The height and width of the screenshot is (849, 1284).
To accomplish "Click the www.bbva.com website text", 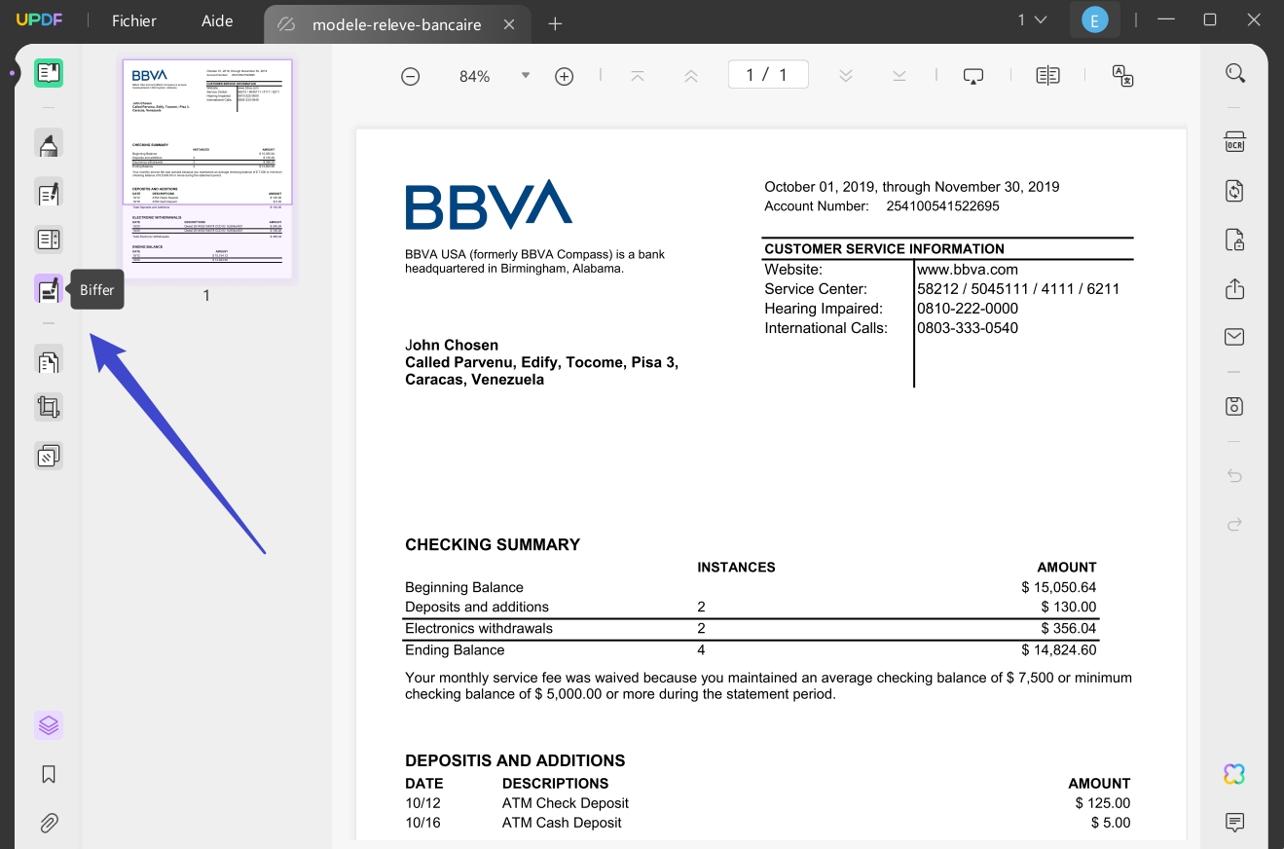I will pos(968,270).
